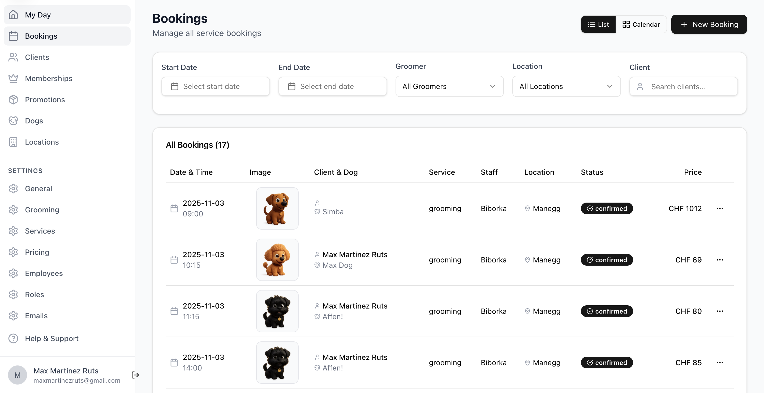
Task: Click the New Booking button
Action: [x=709, y=24]
